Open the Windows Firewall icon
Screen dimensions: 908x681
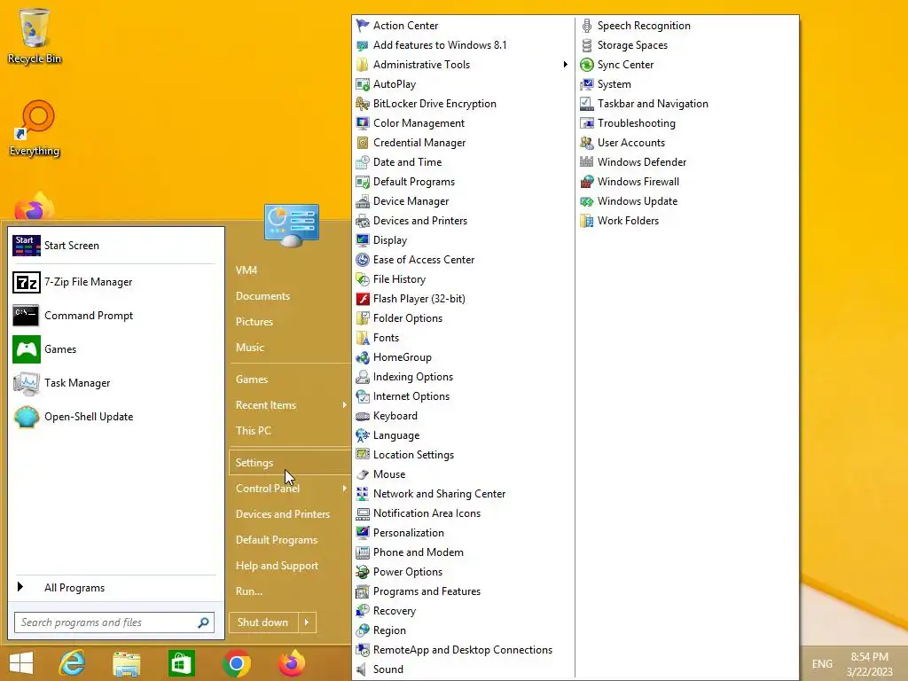pos(587,182)
